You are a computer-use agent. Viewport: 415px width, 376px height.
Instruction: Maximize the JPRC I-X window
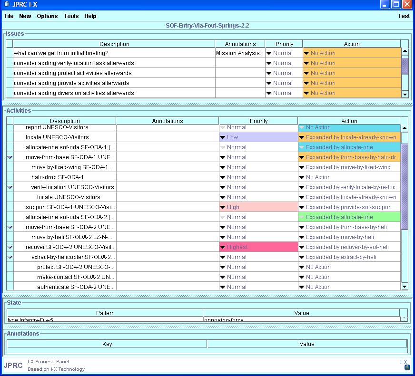pyautogui.click(x=396, y=4)
